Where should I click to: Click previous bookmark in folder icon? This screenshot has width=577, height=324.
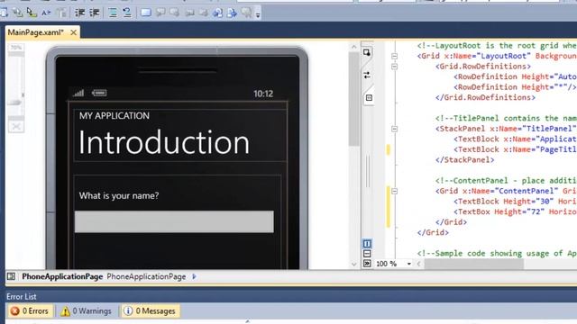(189, 13)
